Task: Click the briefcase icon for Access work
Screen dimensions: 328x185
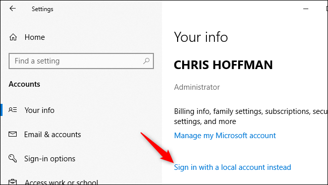Action: 13,181
